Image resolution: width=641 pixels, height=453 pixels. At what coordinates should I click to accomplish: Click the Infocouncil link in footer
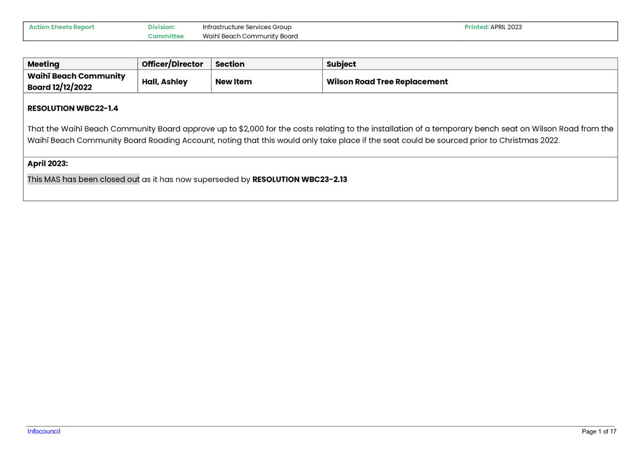click(x=44, y=431)
